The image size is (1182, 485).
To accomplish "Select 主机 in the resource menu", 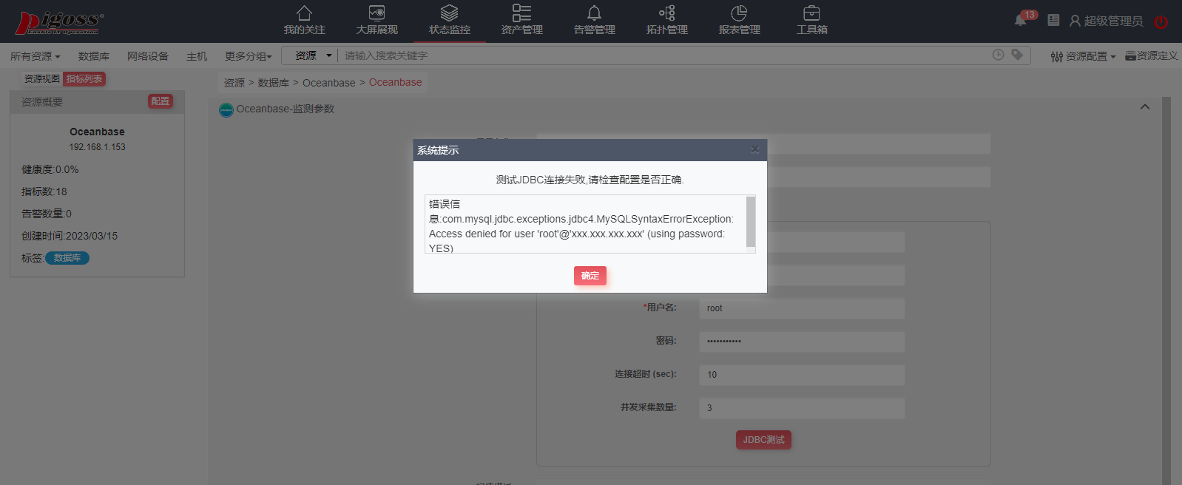I will [x=197, y=56].
